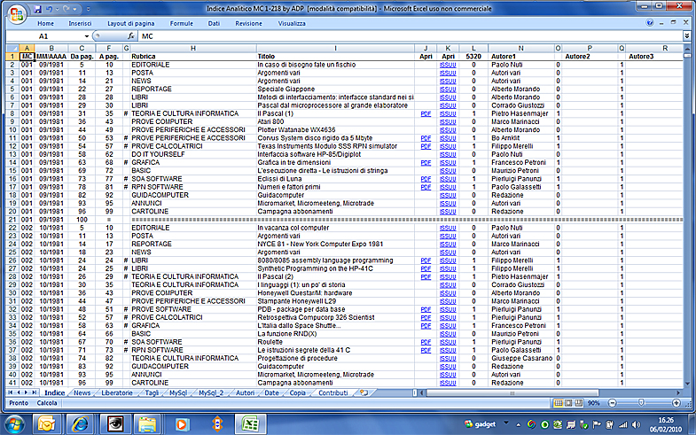
Task: Switch to the Autori sheet
Action: [x=245, y=392]
